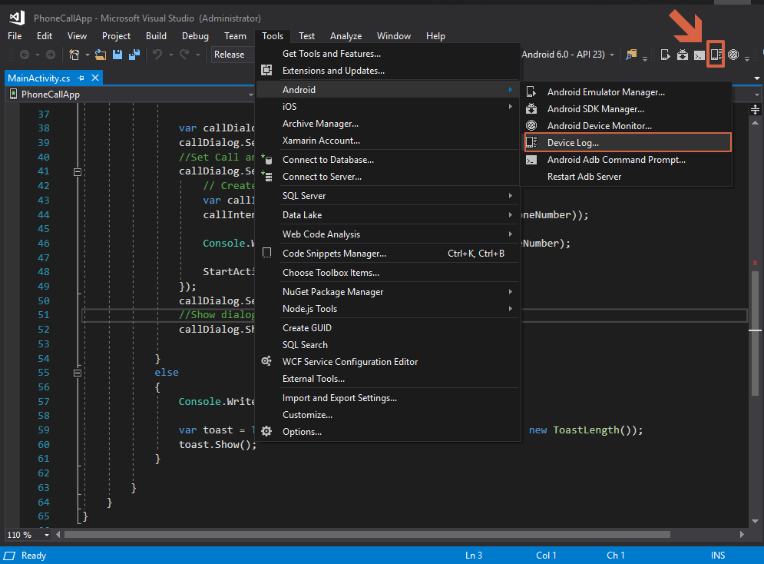Expand the iOS submenu

tap(388, 107)
